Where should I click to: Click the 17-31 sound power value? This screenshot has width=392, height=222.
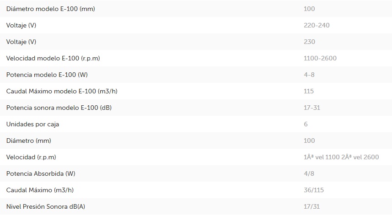[x=312, y=108]
